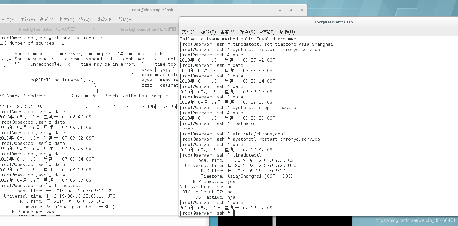
Task: Open 搜索(S) menu in desktop terminal window
Action: (x=67, y=20)
